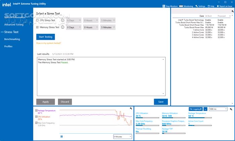Click the results box scroll-up arrow

(x=163, y=59)
